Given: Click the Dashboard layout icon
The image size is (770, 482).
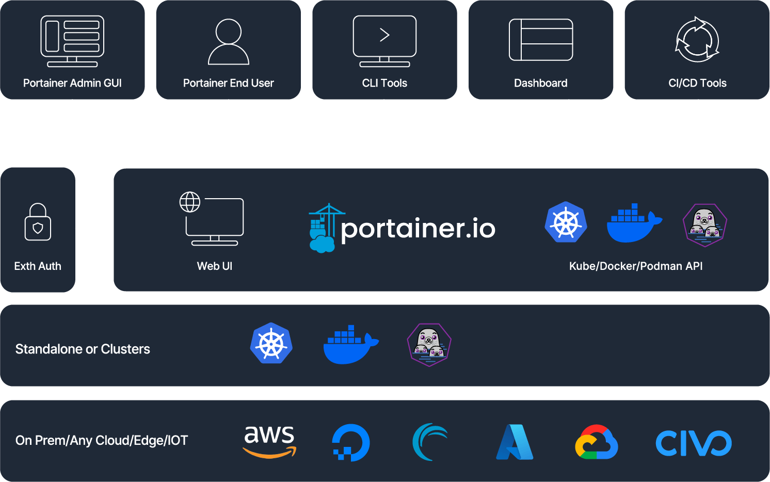Looking at the screenshot, I should (x=541, y=40).
